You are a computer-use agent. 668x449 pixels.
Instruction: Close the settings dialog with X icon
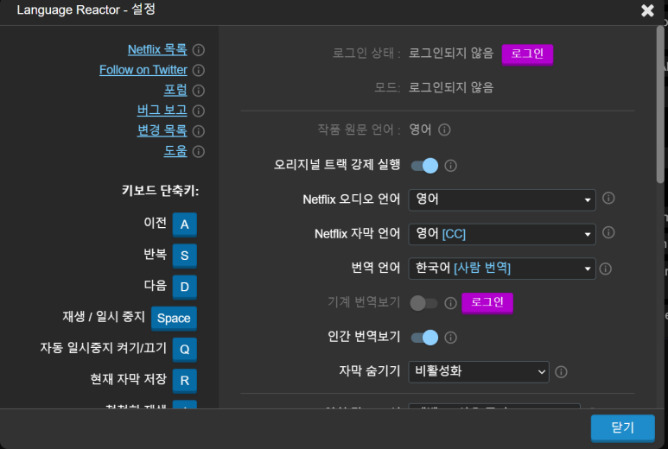click(647, 10)
